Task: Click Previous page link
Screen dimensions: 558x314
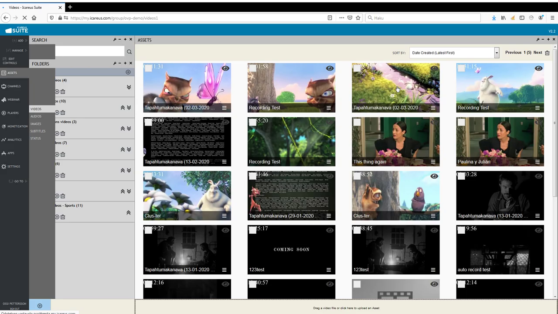Action: pyautogui.click(x=513, y=53)
